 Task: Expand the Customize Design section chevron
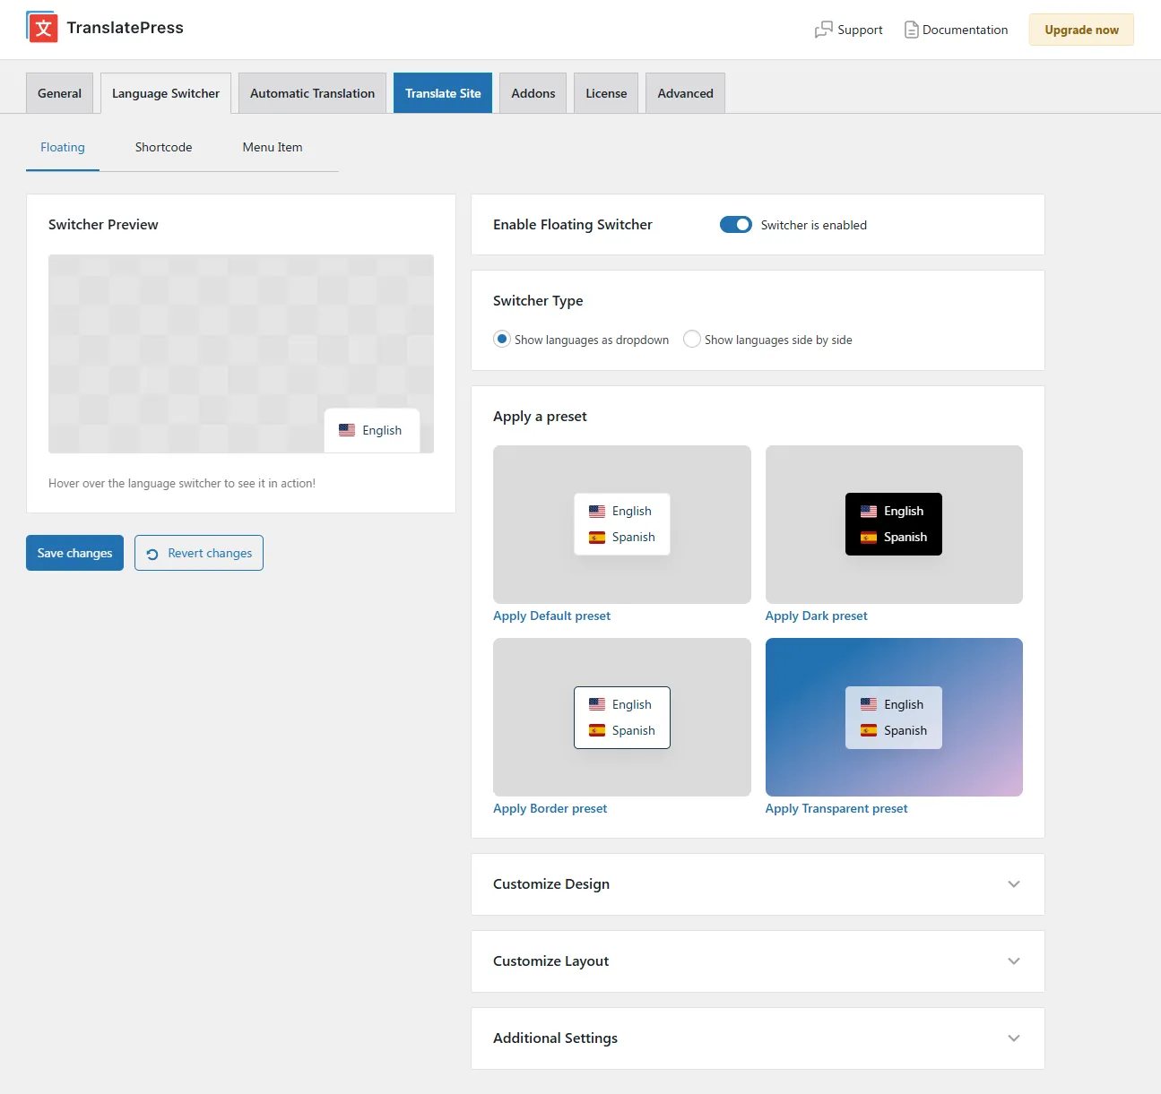(x=1014, y=884)
